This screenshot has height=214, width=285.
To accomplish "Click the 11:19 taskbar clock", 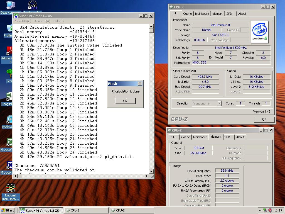I will click(x=278, y=210).
